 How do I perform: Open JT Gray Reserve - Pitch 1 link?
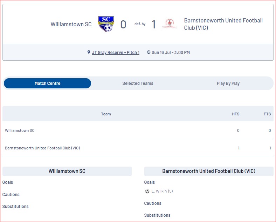point(116,52)
